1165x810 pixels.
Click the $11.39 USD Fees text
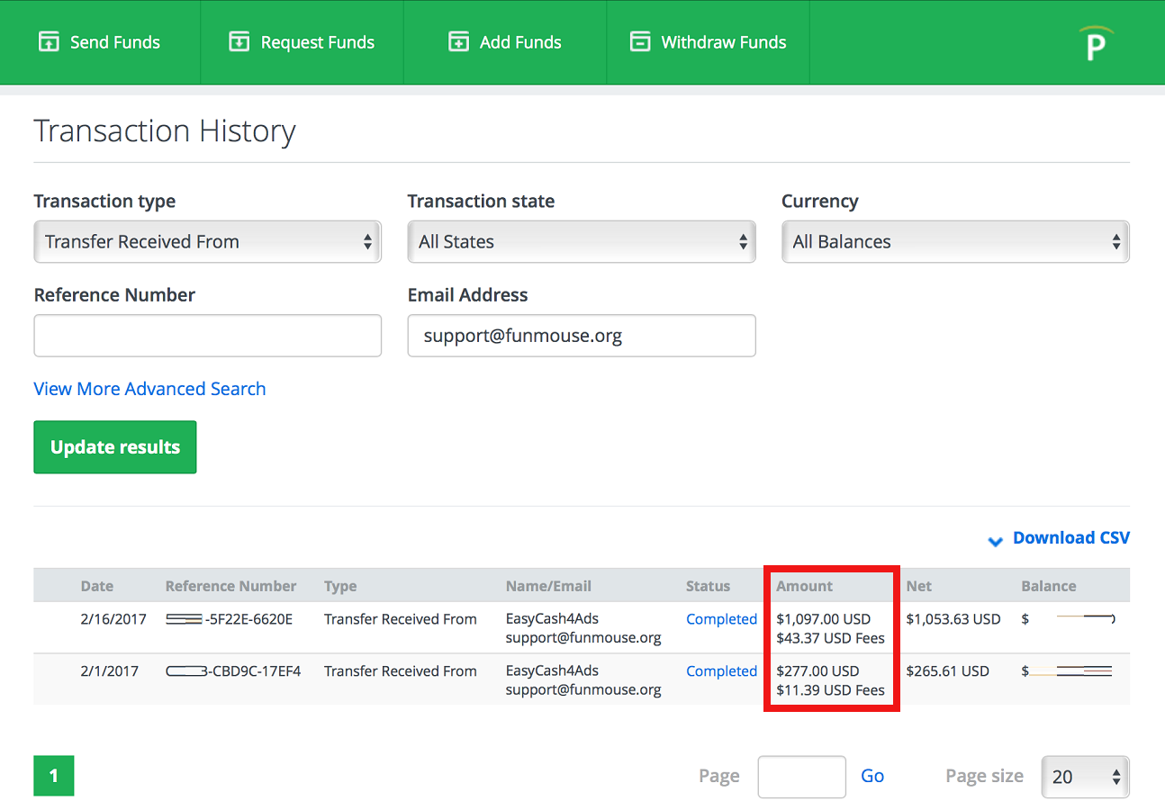coord(830,690)
